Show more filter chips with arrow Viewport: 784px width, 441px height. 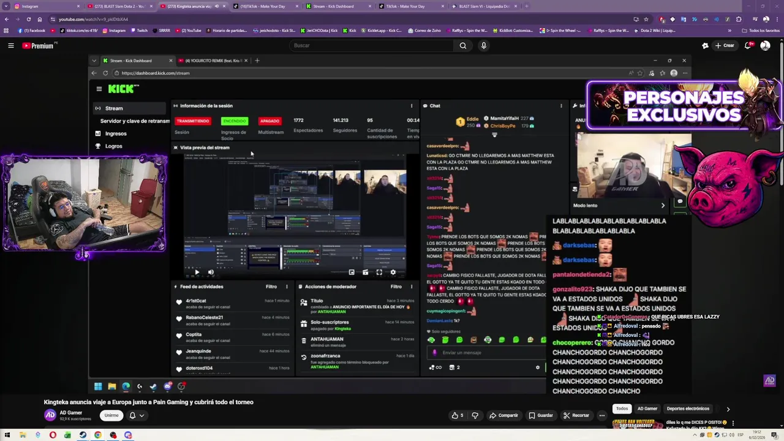click(x=728, y=409)
